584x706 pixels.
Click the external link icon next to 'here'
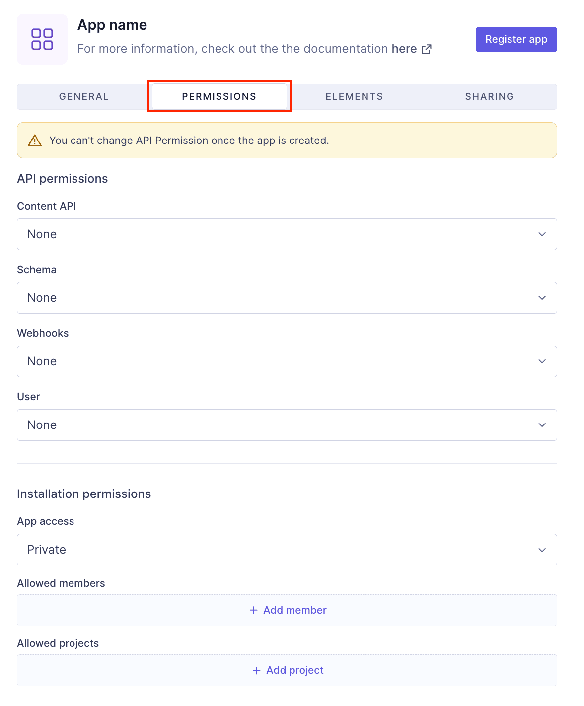click(x=426, y=49)
